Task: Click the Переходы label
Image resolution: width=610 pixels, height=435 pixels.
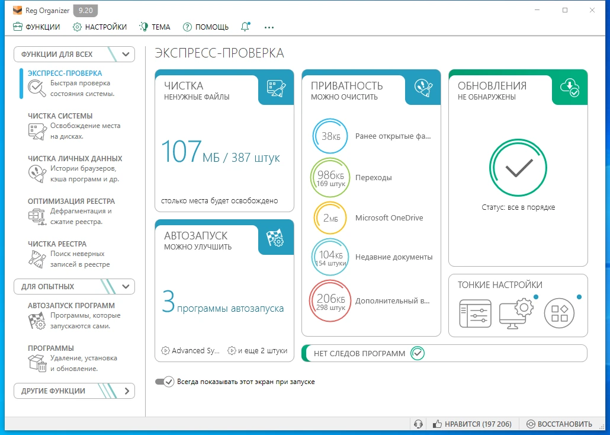Action: coord(374,178)
